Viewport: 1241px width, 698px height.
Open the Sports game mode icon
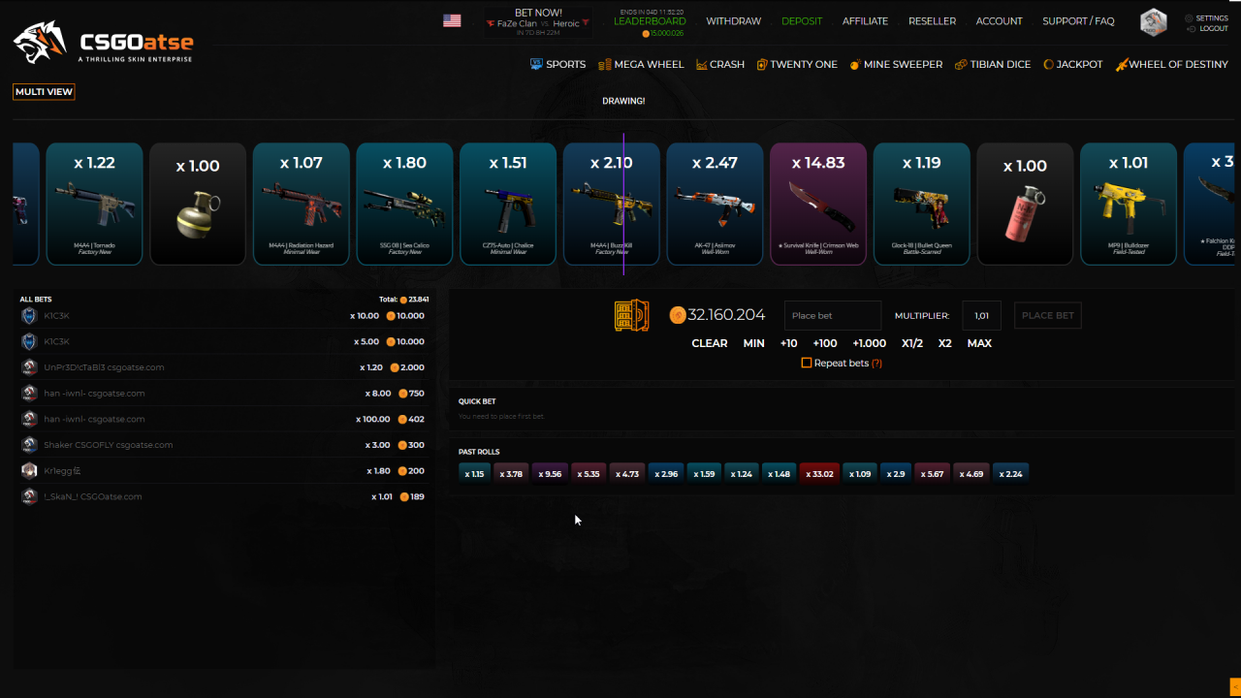(x=535, y=64)
